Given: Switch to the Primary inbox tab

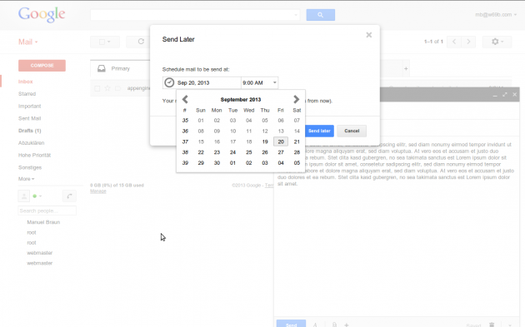Looking at the screenshot, I should click(120, 68).
